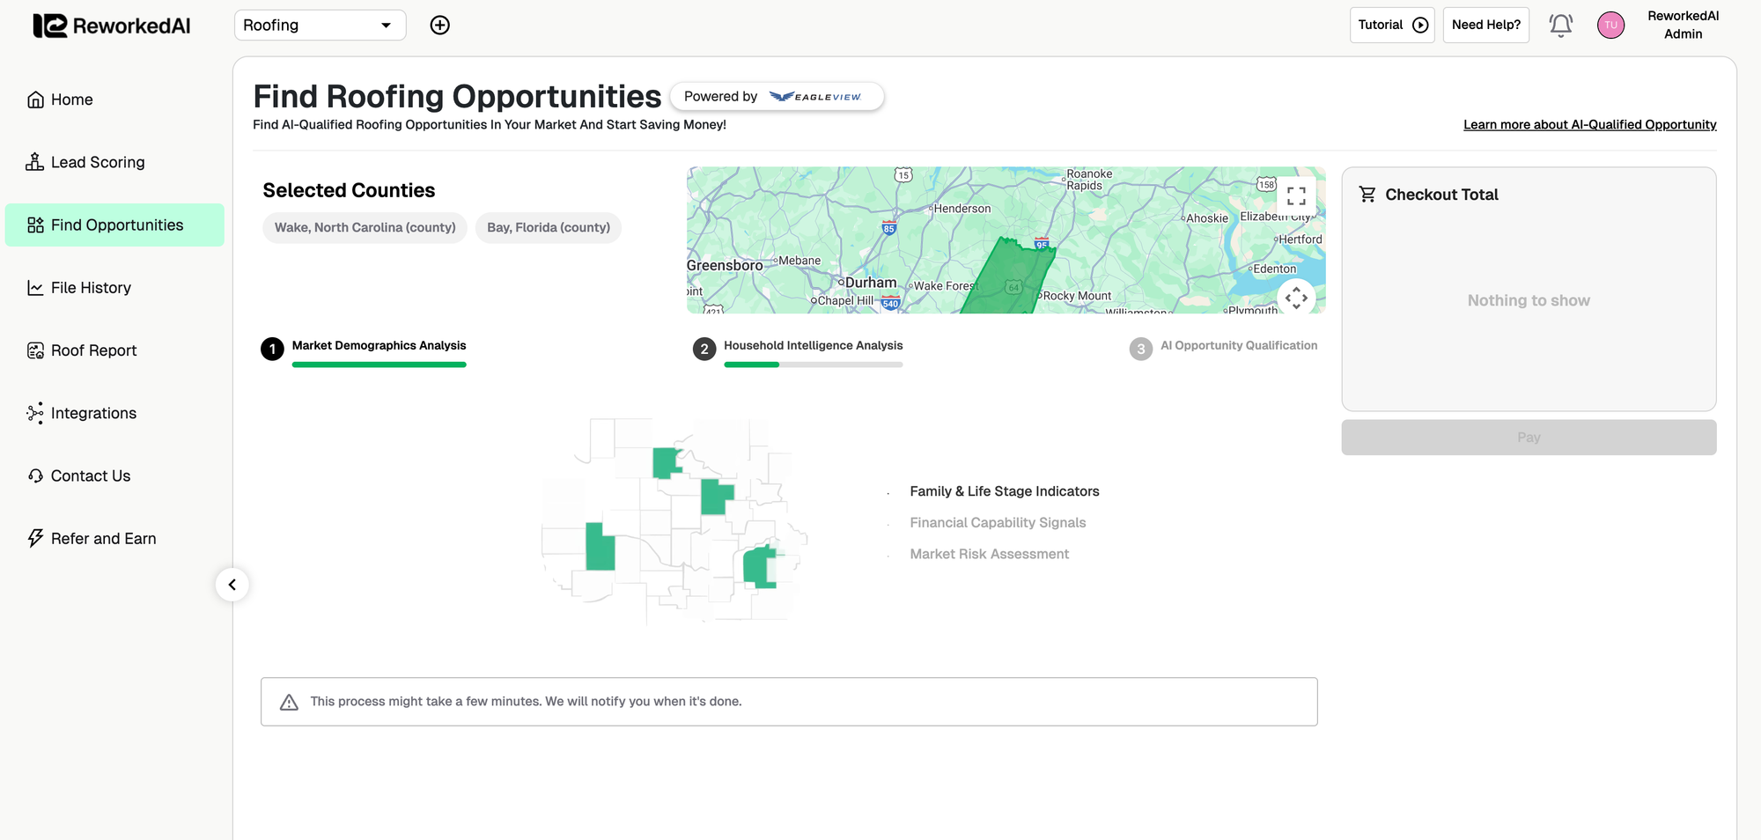Click the TU user avatar

1610,26
